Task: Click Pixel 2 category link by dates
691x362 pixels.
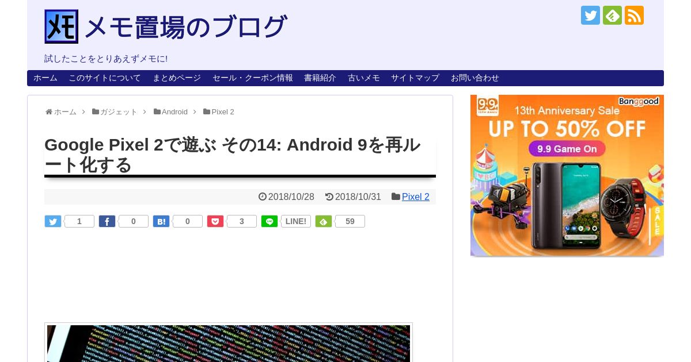Action: tap(416, 197)
